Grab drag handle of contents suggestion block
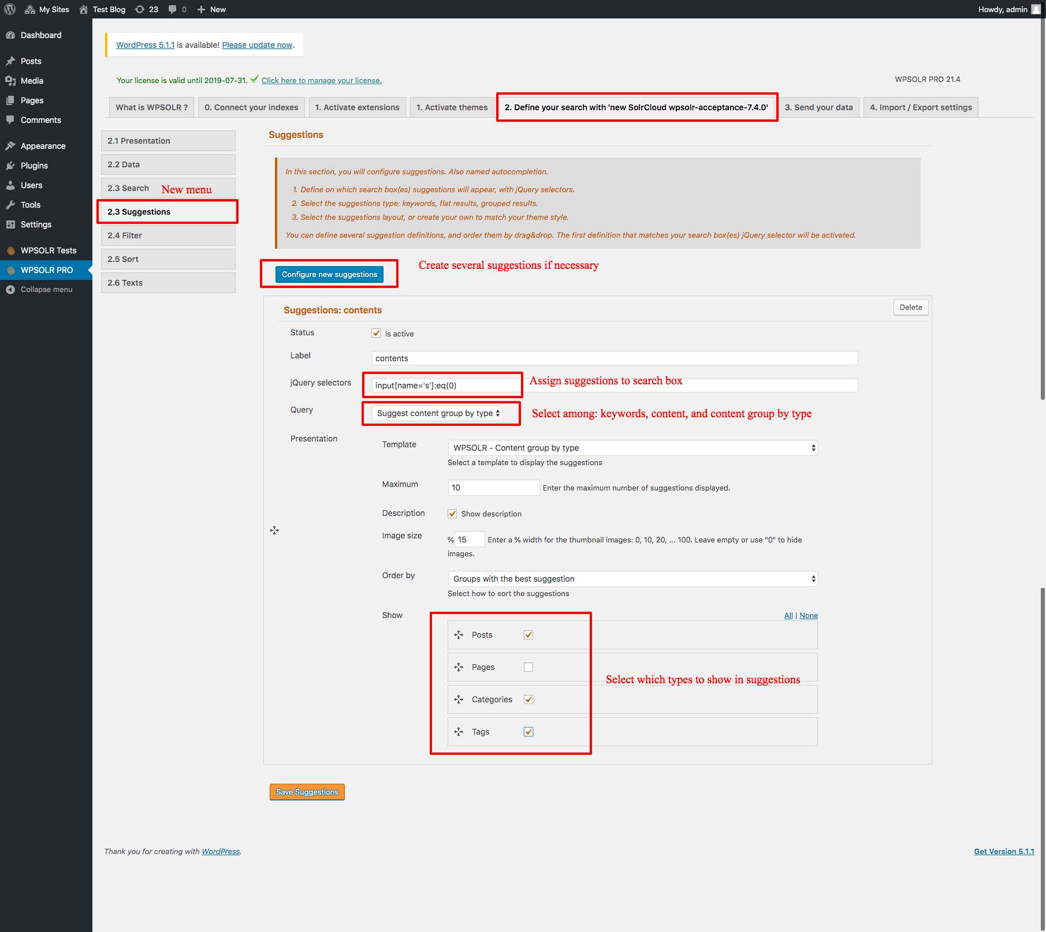Image resolution: width=1046 pixels, height=932 pixels. click(274, 530)
